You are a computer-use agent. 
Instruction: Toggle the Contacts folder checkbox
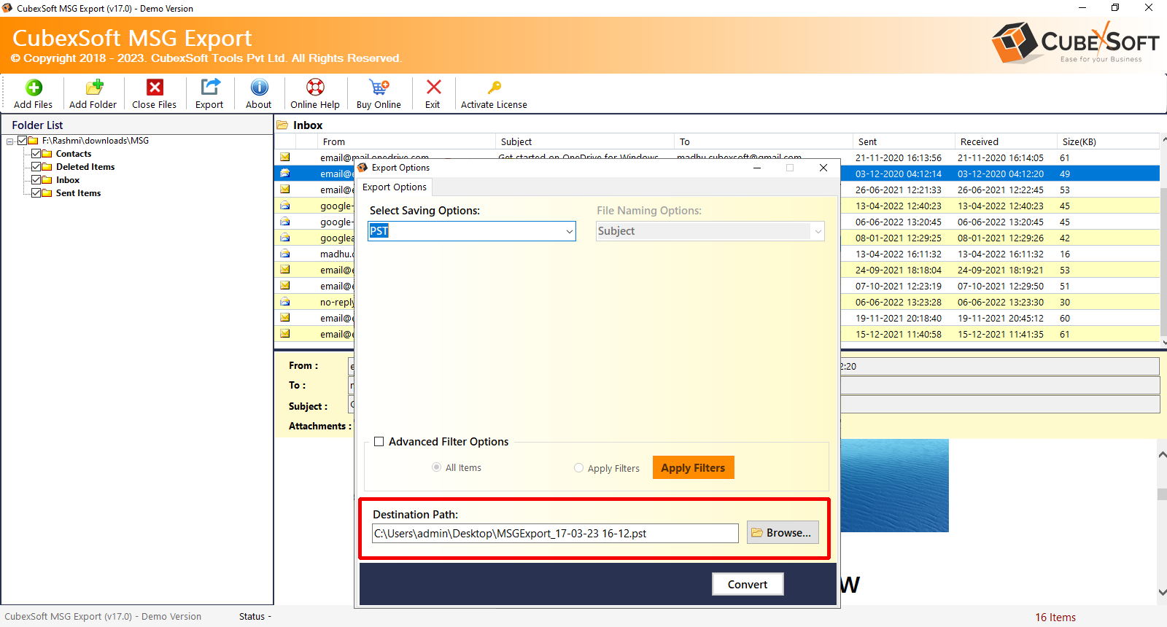tap(36, 154)
